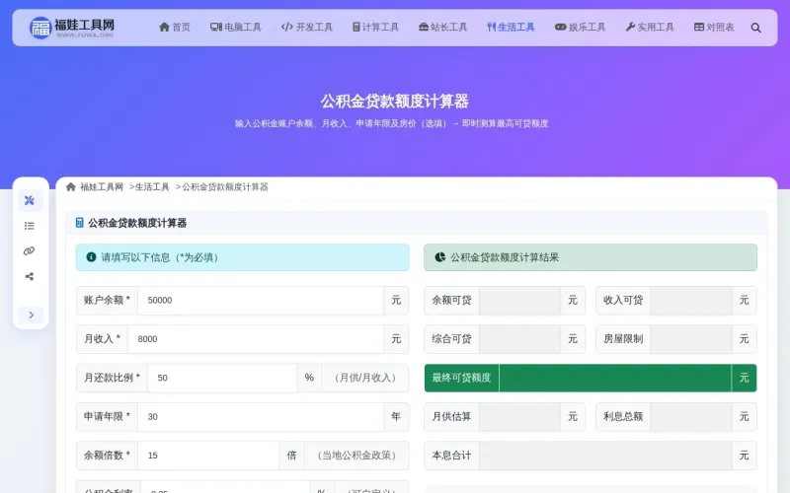Click the breadcrumb home icon
Screen dimensions: 790x493
[x=70, y=186]
